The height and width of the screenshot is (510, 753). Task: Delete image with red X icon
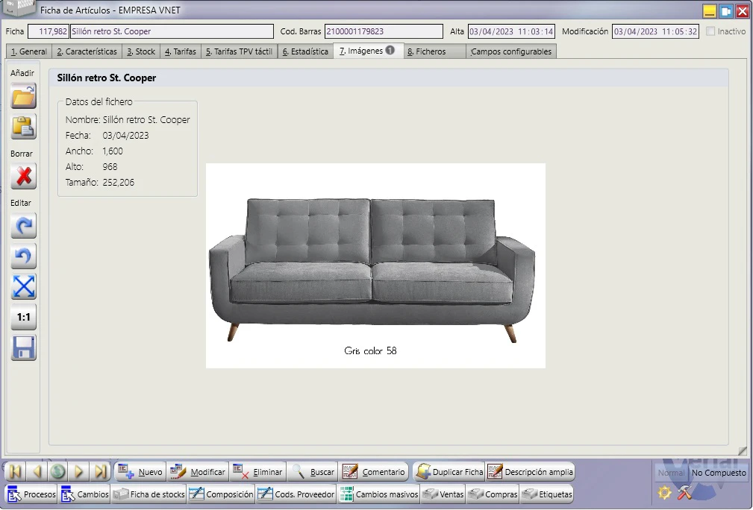(24, 176)
